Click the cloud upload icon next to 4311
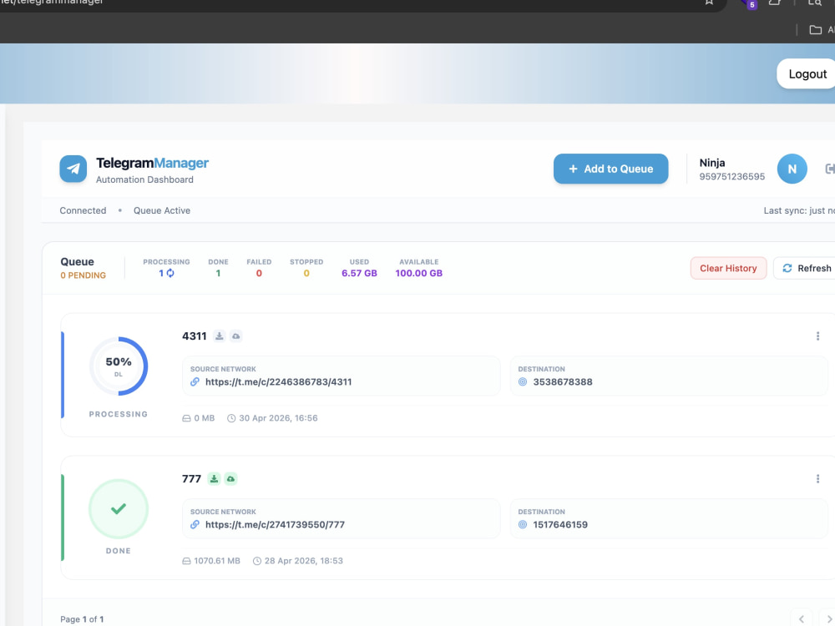The height and width of the screenshot is (626, 835). tap(236, 336)
